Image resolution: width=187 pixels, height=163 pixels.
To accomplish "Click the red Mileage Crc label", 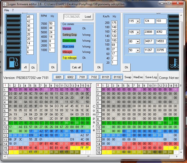I will click(67, 52).
